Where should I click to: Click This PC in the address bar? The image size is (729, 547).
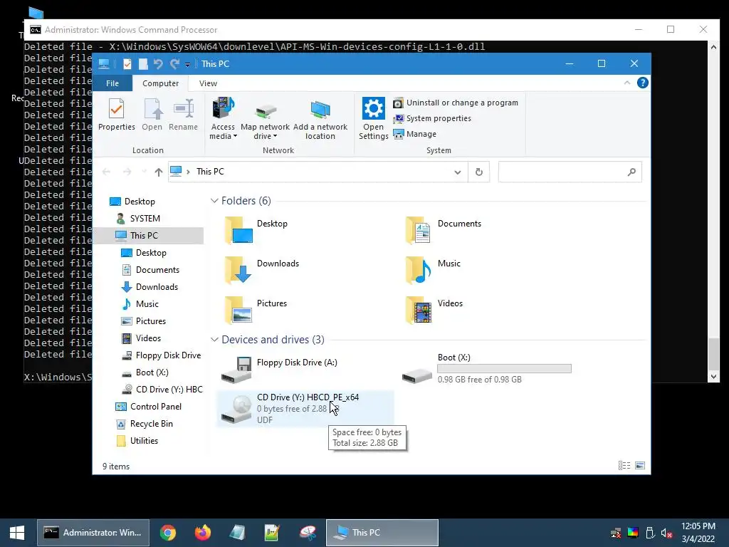210,172
